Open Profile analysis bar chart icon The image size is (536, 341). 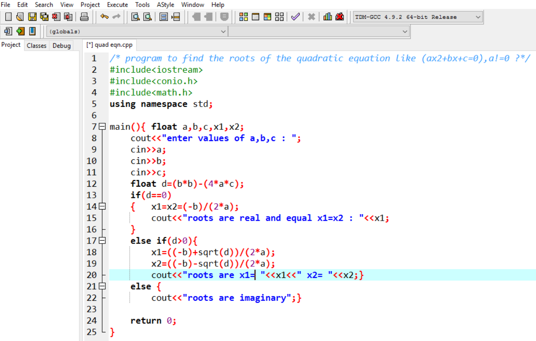(328, 17)
